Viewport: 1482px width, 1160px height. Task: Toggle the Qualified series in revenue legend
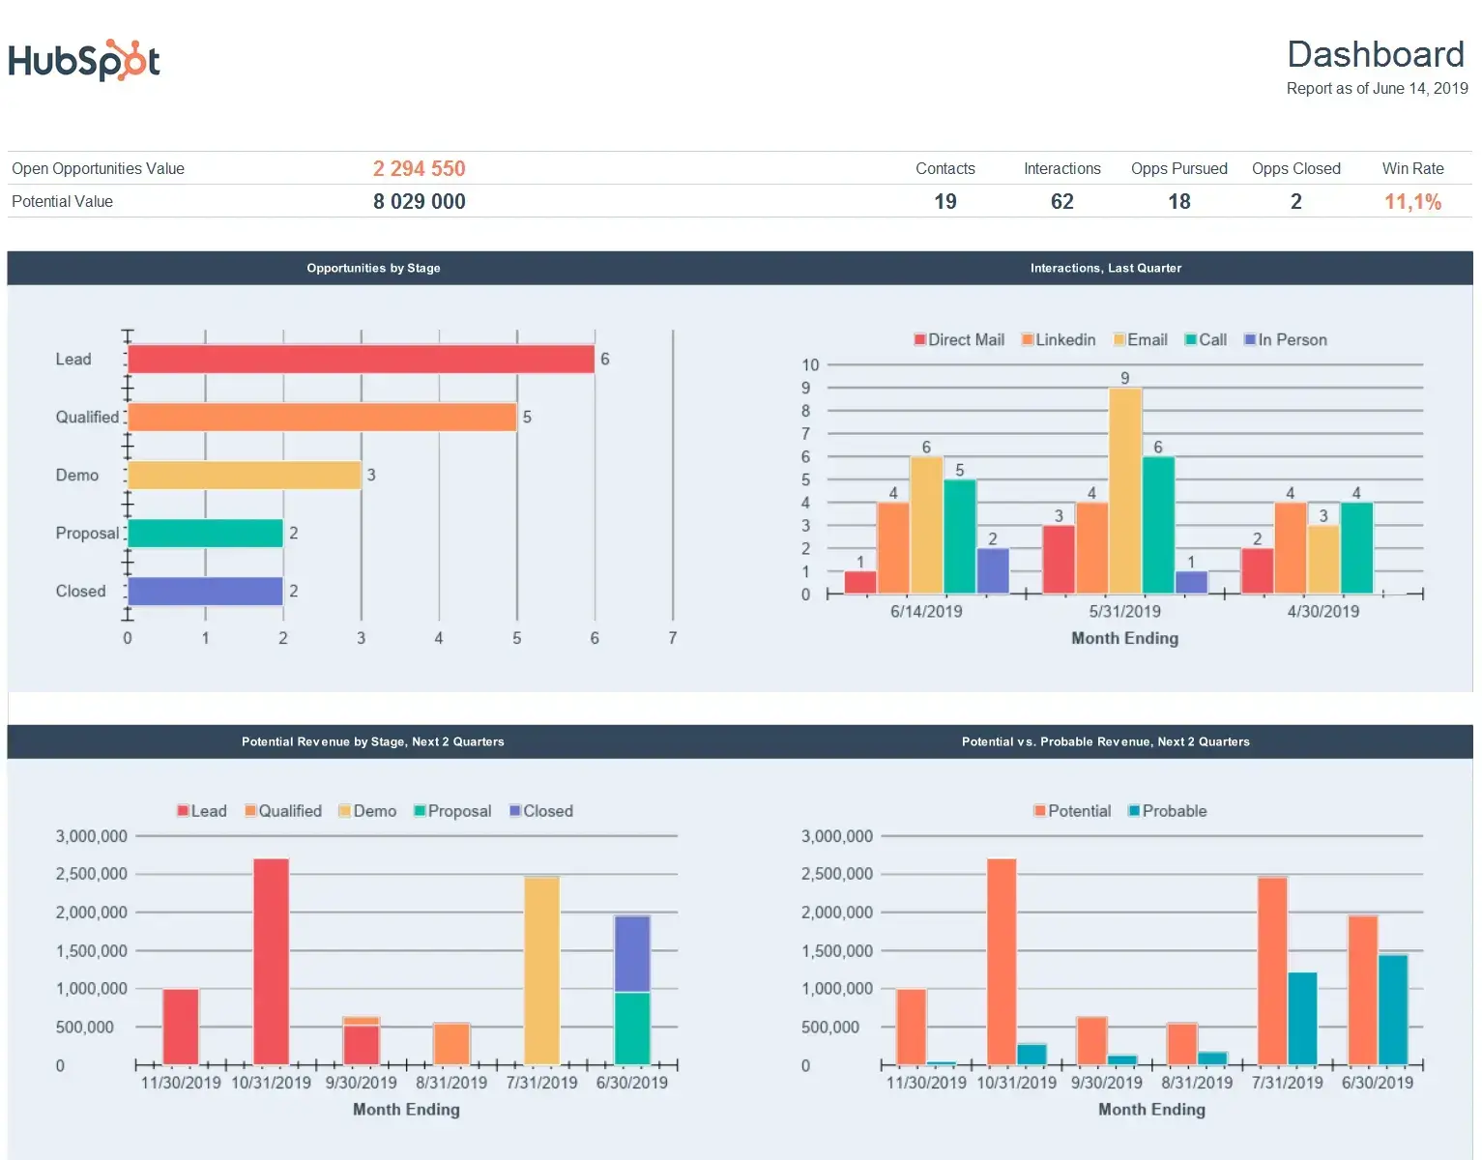pyautogui.click(x=248, y=810)
